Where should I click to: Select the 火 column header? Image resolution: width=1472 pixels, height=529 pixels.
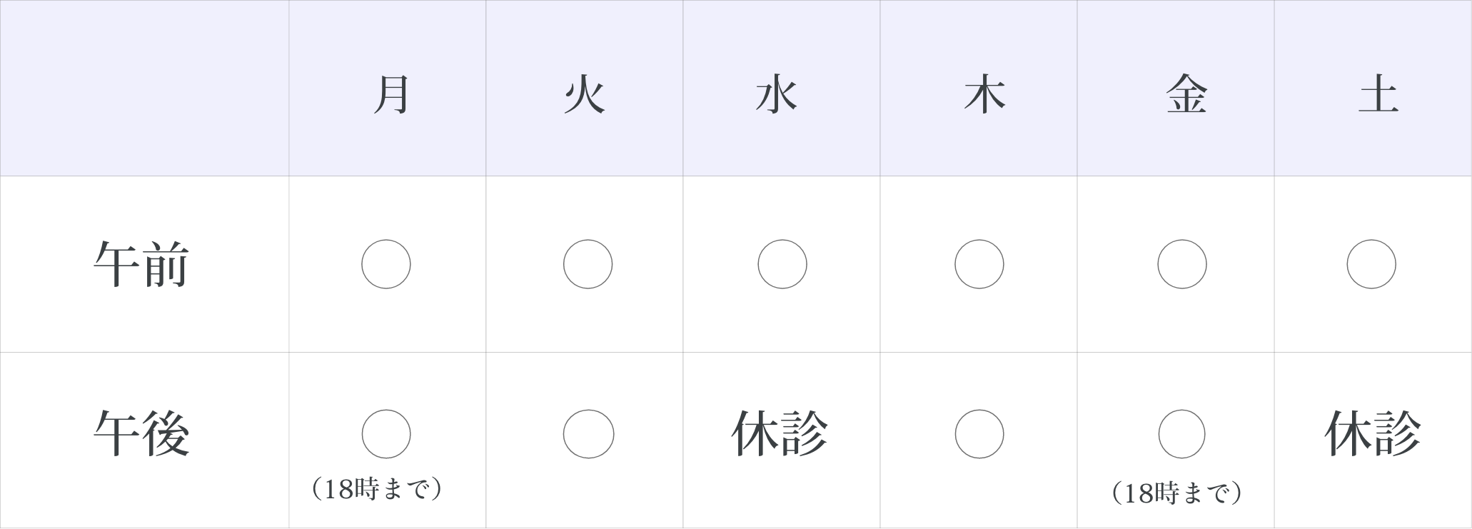585,95
